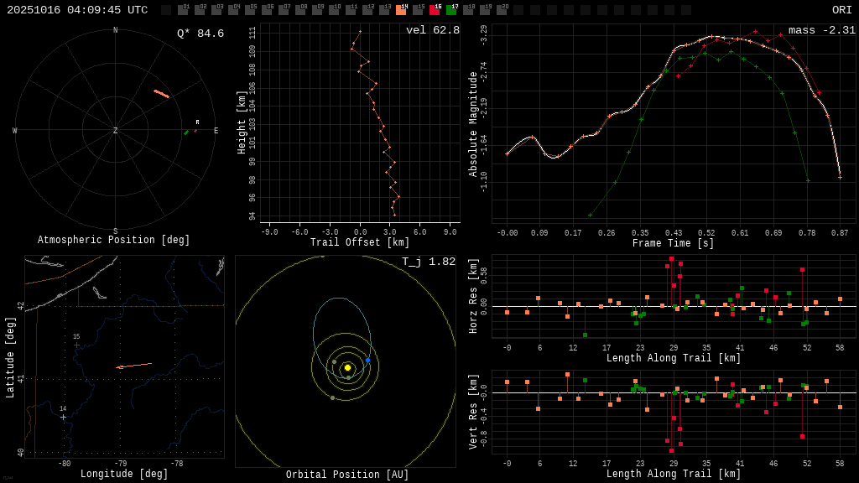Toggle the gray station 18 indicator box
This screenshot has width=859, height=483.
468,10
